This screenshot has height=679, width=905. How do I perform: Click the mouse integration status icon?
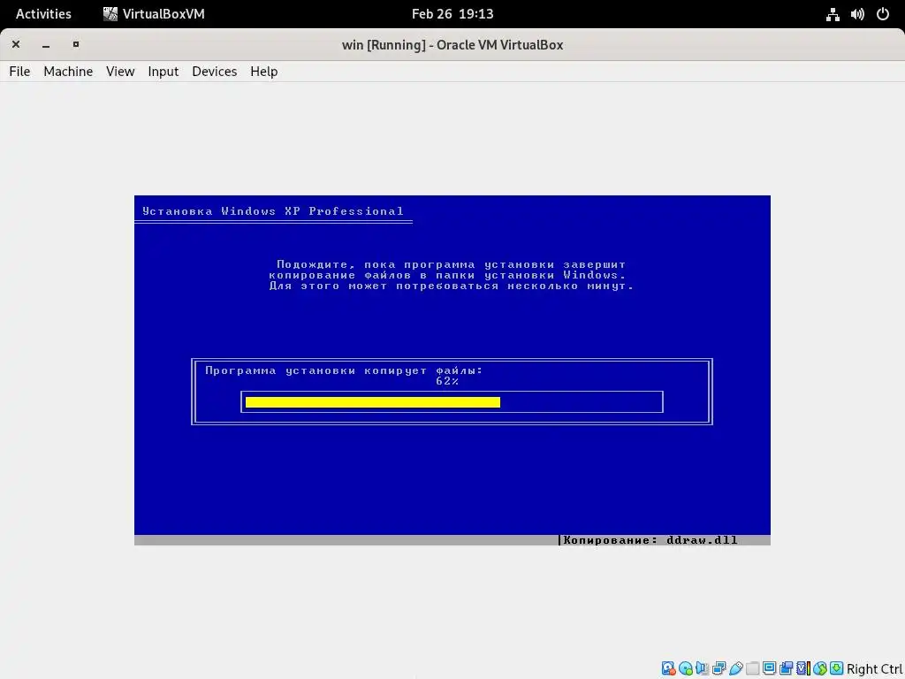point(820,668)
